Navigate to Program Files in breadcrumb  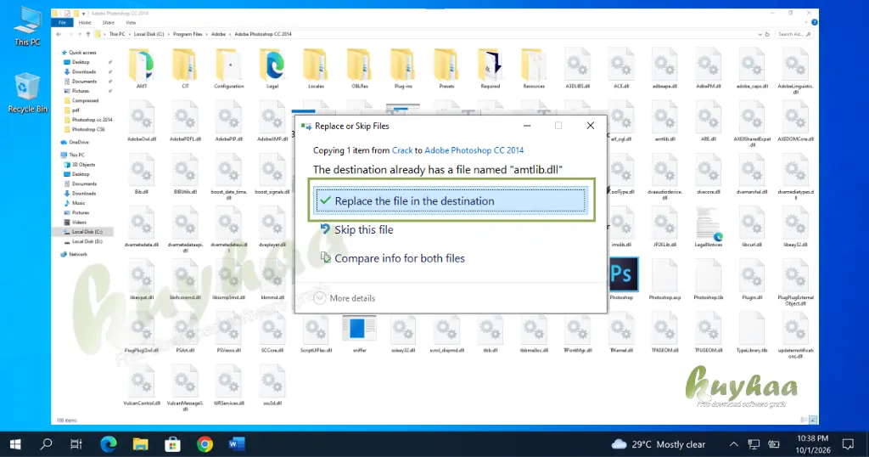pos(188,34)
